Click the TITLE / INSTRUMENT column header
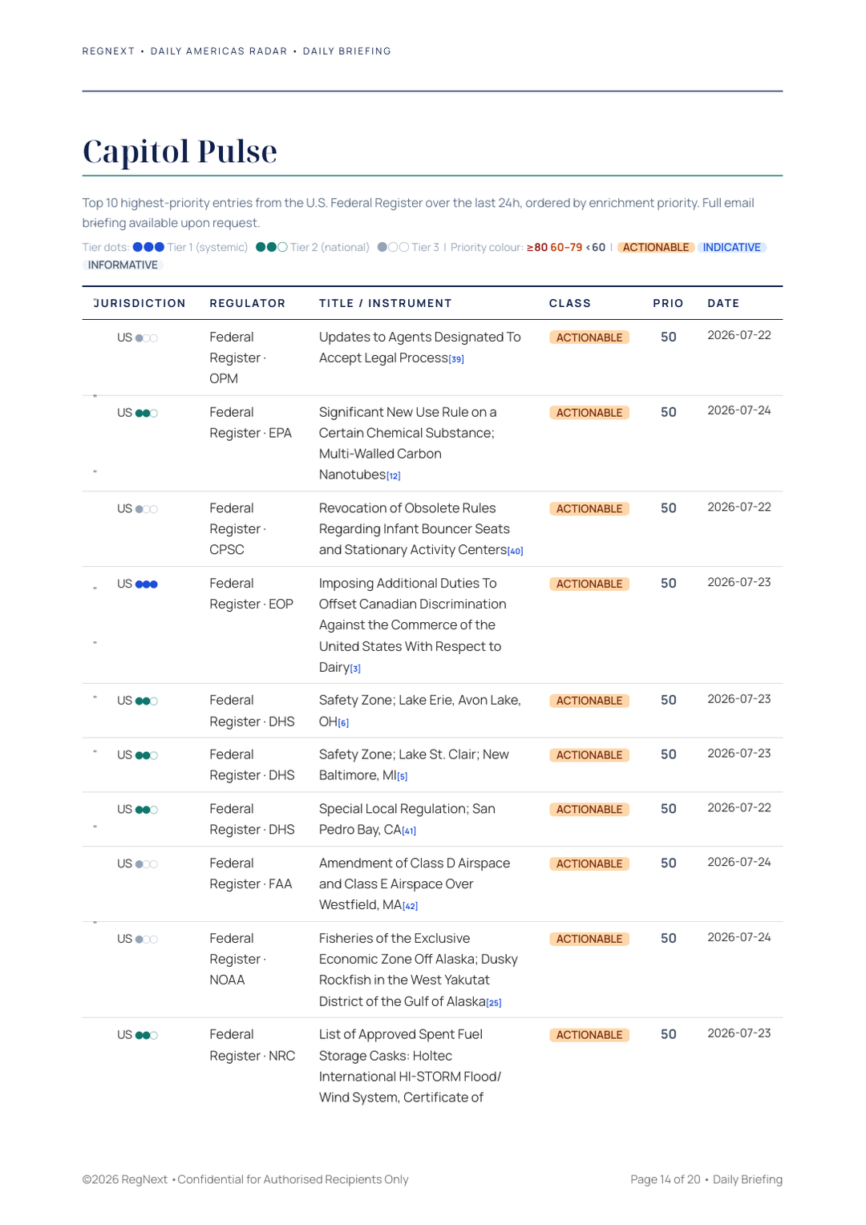Image resolution: width=866 pixels, height=1225 pixels. 386,303
